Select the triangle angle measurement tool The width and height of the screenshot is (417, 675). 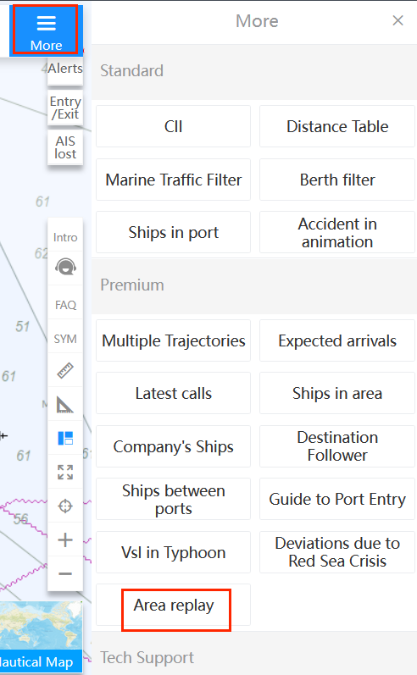(x=65, y=405)
